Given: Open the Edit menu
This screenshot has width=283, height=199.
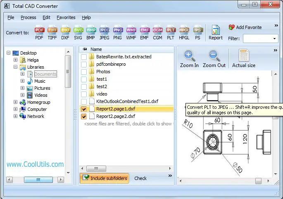Looking at the screenshot, I should click(x=46, y=17).
